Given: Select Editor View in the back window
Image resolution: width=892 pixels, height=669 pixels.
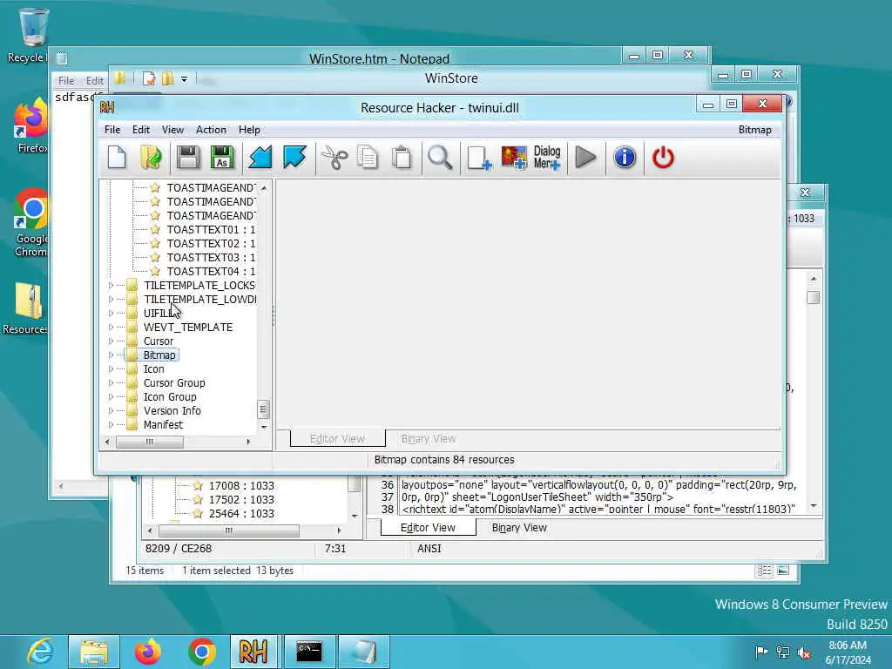Looking at the screenshot, I should (428, 528).
